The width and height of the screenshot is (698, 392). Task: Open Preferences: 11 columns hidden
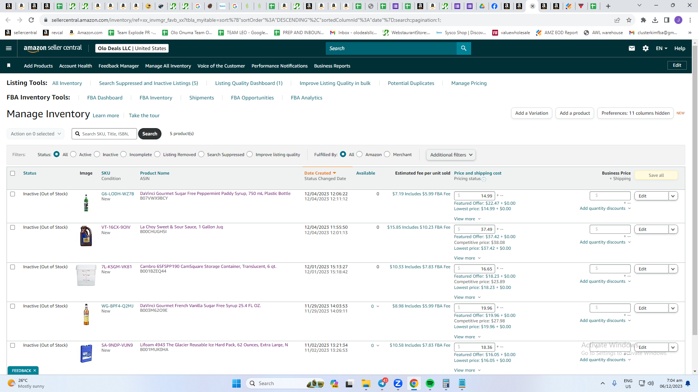[x=635, y=113]
